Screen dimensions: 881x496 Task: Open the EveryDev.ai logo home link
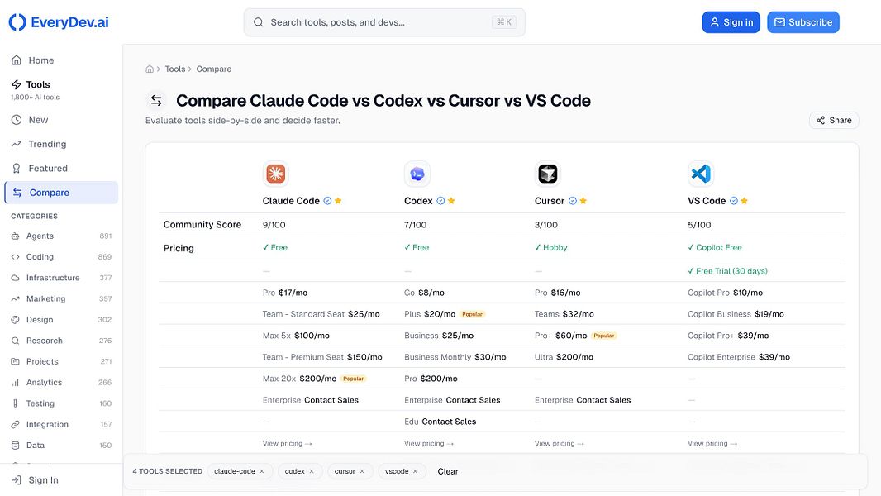pos(59,22)
